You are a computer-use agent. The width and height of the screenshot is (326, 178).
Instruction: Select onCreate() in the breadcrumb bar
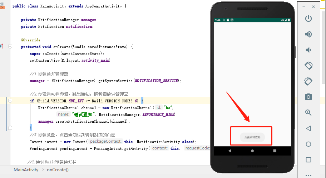pyautogui.click(x=58, y=170)
